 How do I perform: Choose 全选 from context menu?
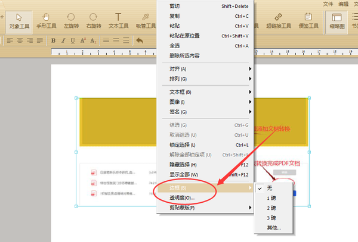click(205, 46)
